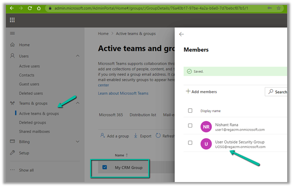Click the Home icon in sidebar
Image resolution: width=293 pixels, height=187 pixels.
(x=12, y=45)
